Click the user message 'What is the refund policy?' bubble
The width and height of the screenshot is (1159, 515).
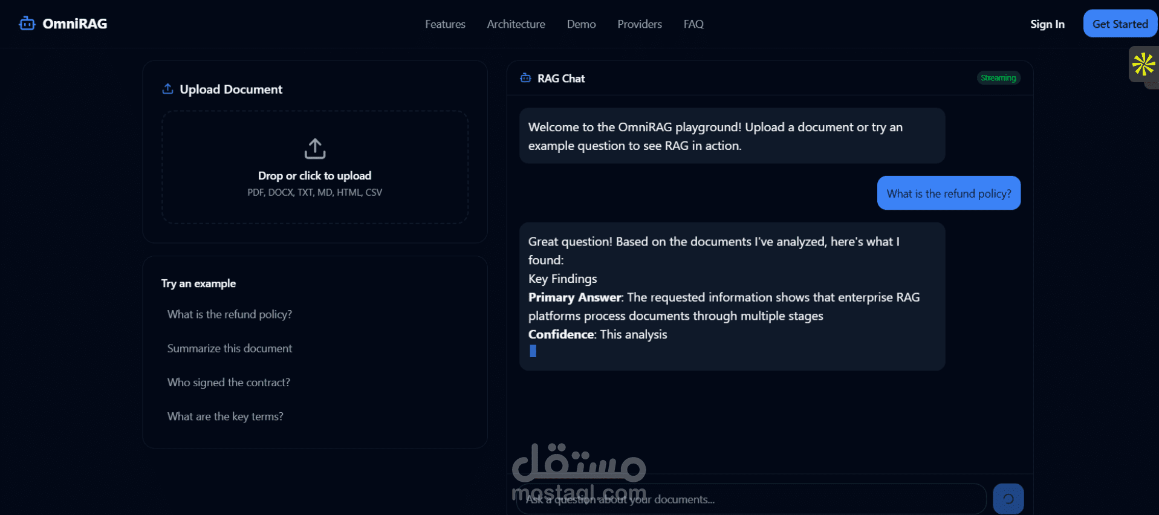(949, 193)
